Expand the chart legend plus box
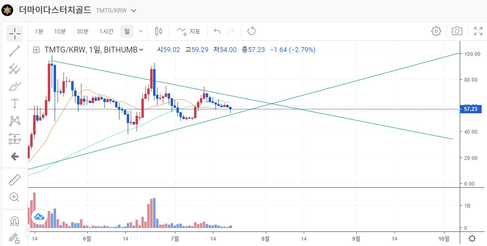Viewport: 487px width, 246px height. [x=37, y=50]
